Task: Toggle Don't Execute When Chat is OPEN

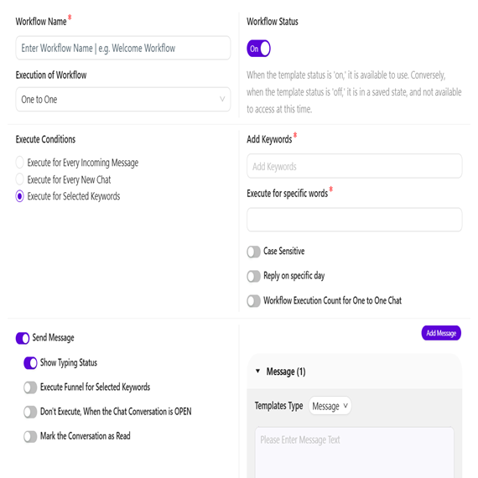Action: pyautogui.click(x=30, y=412)
